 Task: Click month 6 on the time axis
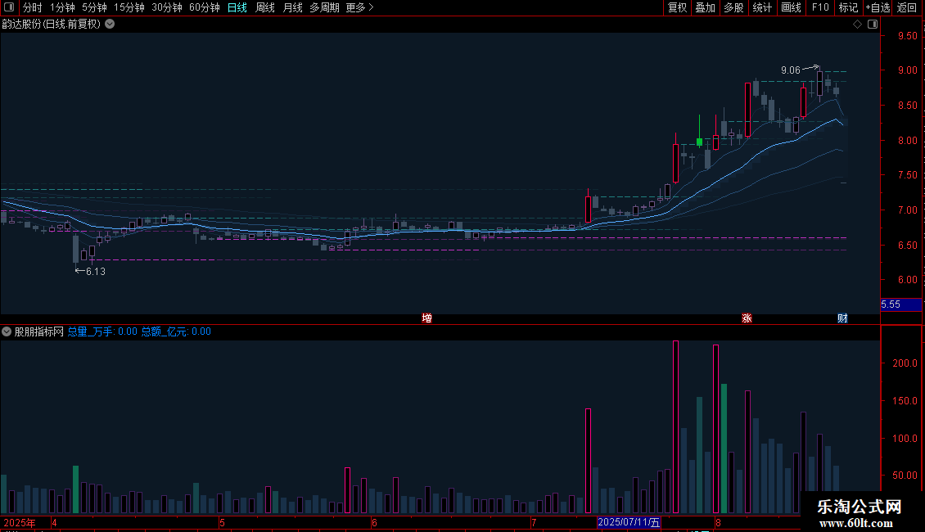374,523
